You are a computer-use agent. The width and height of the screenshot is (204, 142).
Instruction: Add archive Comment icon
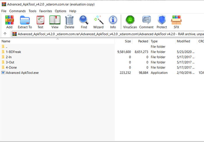click(x=146, y=20)
